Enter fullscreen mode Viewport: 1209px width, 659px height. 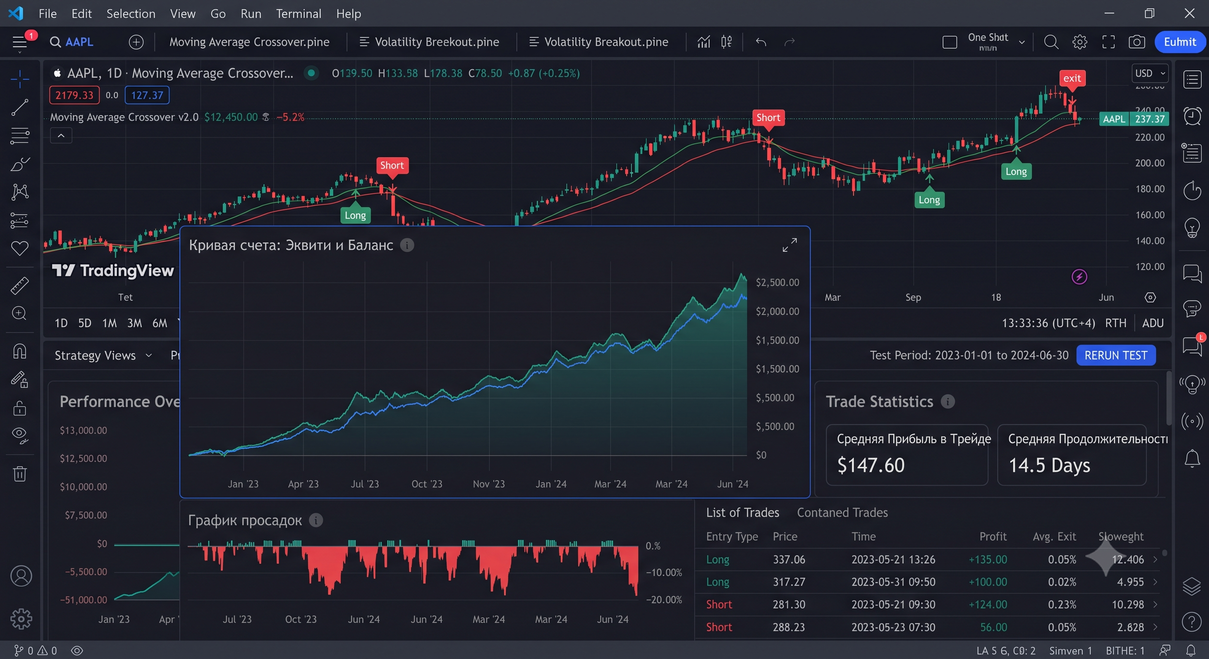point(1108,42)
